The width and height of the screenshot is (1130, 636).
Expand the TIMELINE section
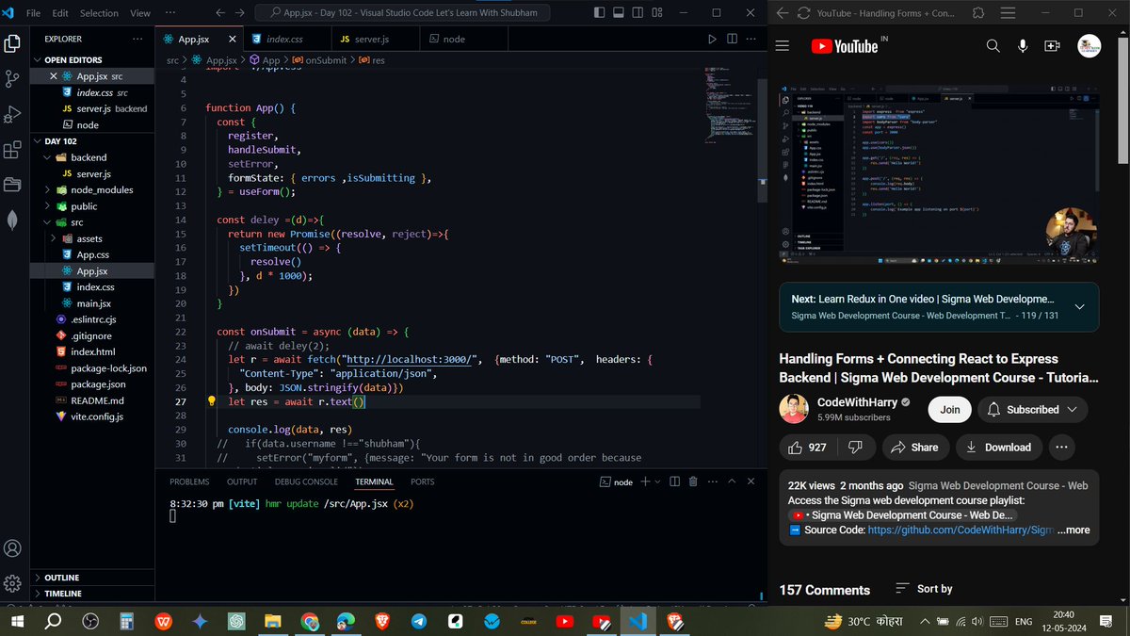click(94, 594)
